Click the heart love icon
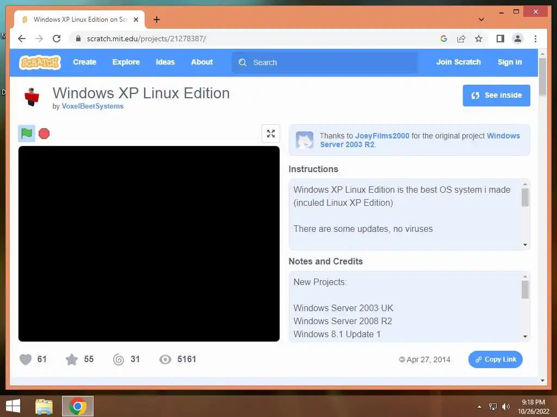 coord(26,359)
